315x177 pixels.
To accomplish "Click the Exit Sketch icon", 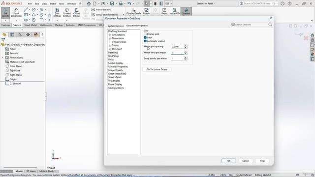I will point(5,13).
